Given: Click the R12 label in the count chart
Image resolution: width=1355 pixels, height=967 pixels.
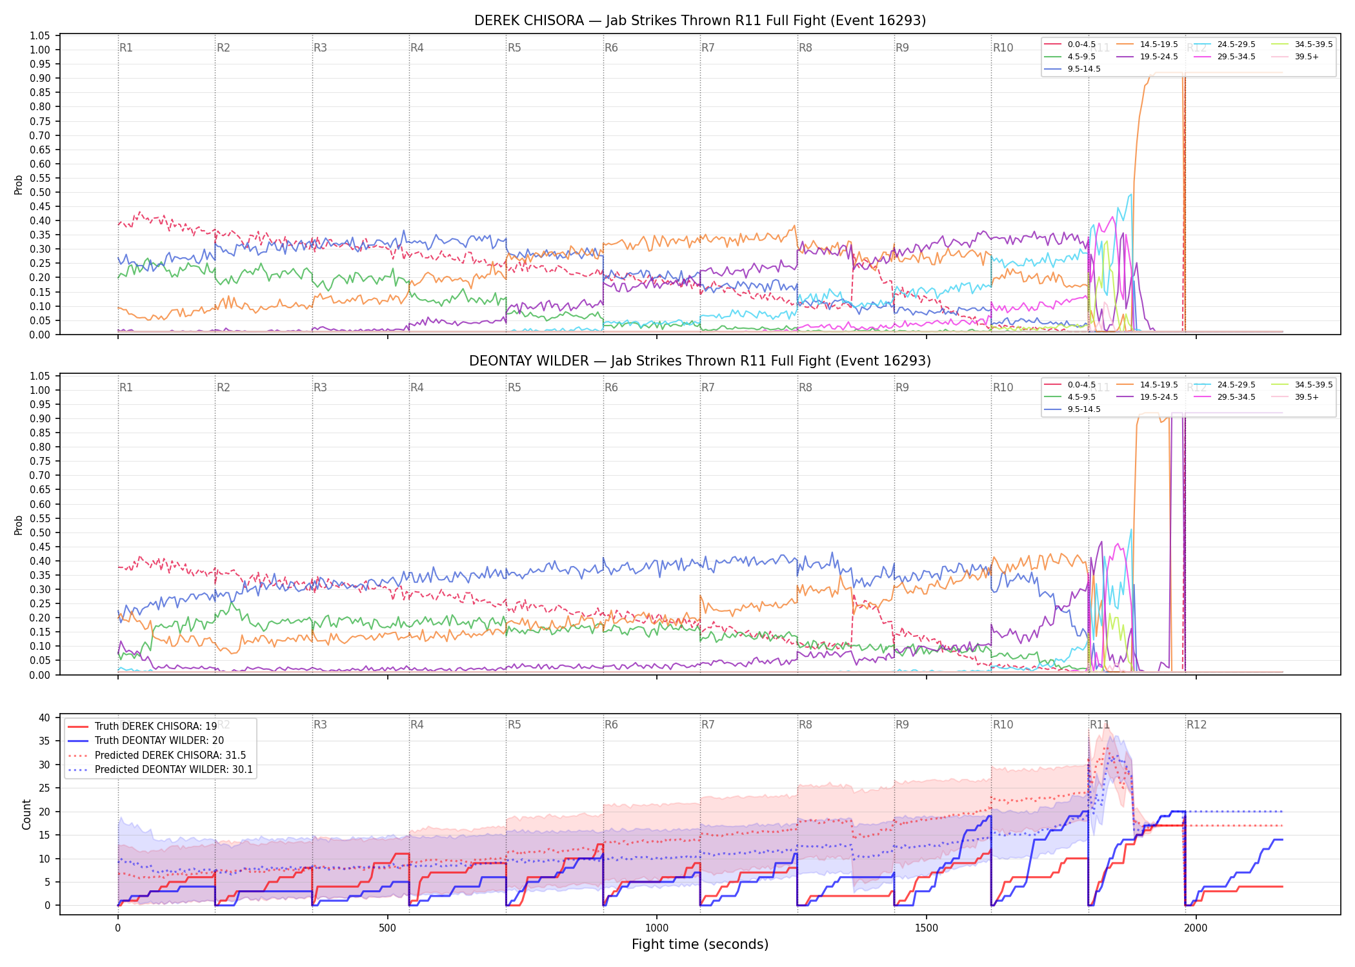Looking at the screenshot, I should (1196, 725).
